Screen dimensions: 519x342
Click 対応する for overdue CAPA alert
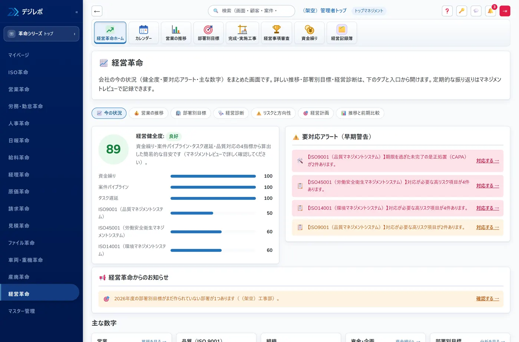point(487,161)
